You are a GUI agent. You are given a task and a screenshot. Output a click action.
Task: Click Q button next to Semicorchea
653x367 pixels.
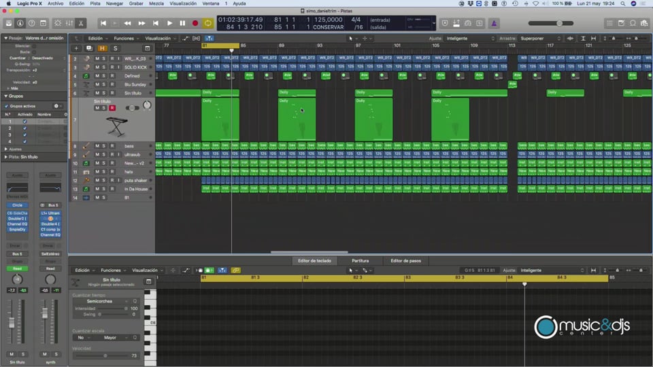point(135,301)
